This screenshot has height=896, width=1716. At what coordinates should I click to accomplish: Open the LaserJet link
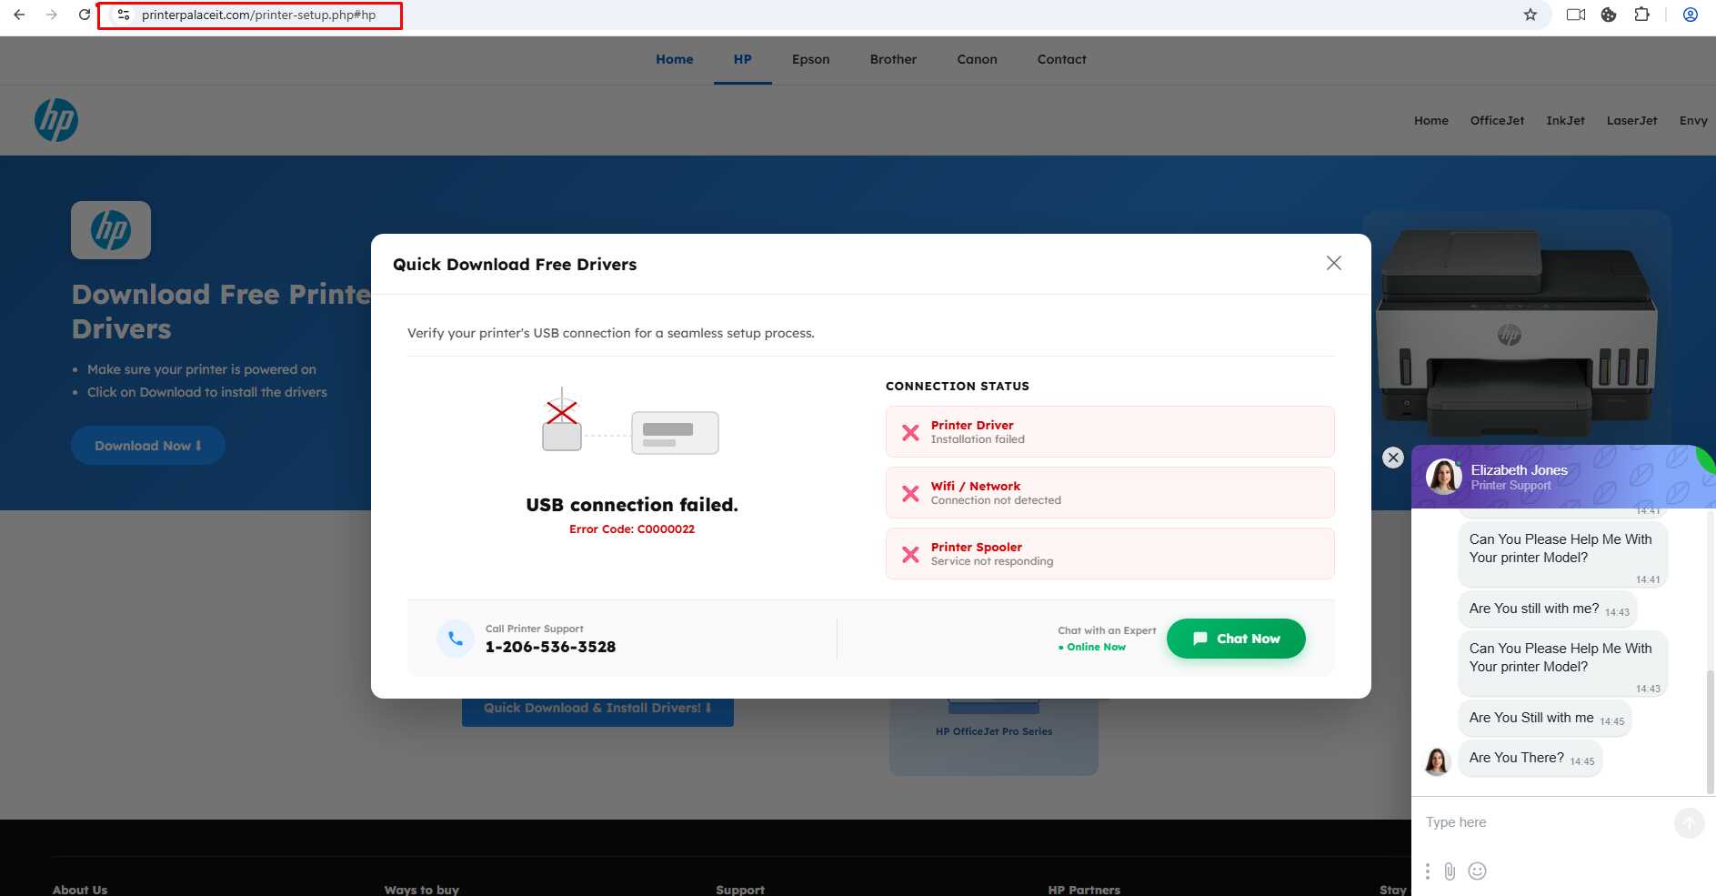1631,120
